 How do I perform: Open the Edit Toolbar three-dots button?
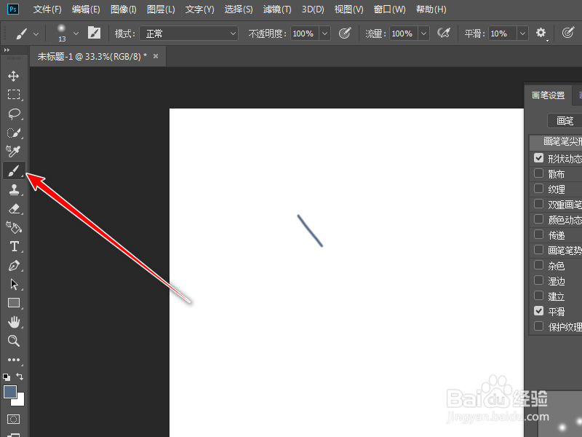(x=14, y=360)
